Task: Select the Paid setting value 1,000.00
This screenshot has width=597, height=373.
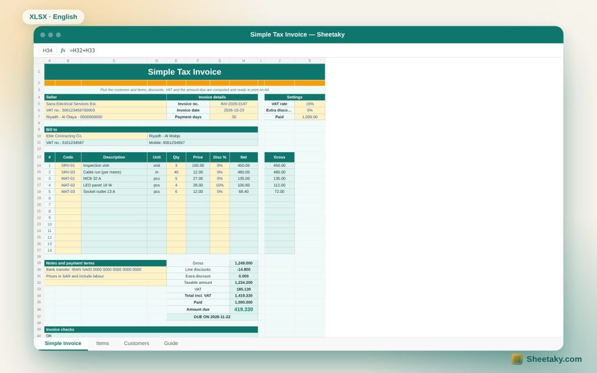Action: (310, 117)
